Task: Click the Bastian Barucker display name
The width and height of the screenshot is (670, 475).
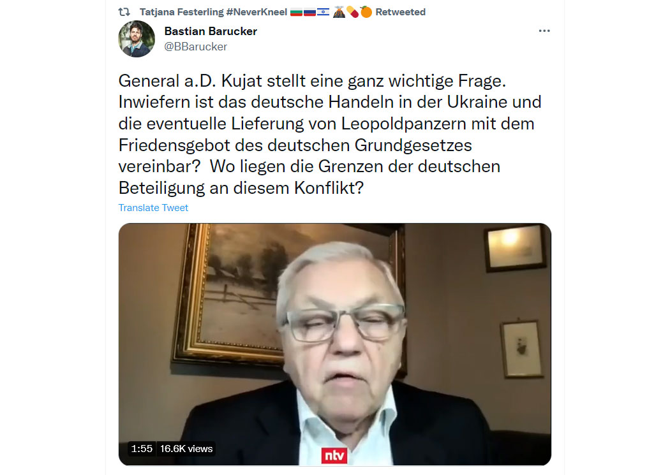Action: 211,31
